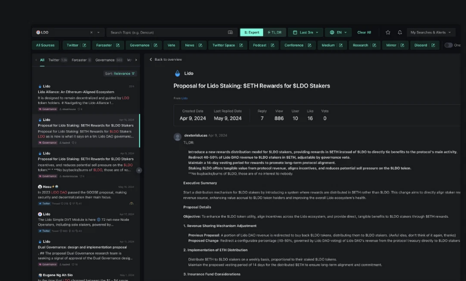The image size is (466, 281).
Task: Open Proposal result dated Apr 5, 2024
Action: click(86, 165)
